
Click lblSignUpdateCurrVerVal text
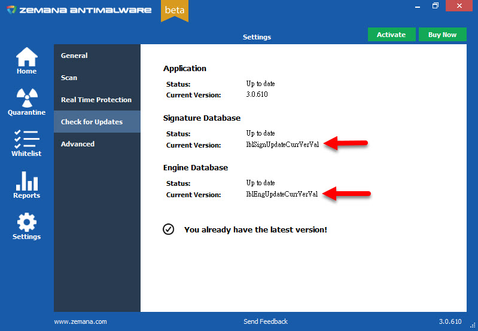click(282, 145)
